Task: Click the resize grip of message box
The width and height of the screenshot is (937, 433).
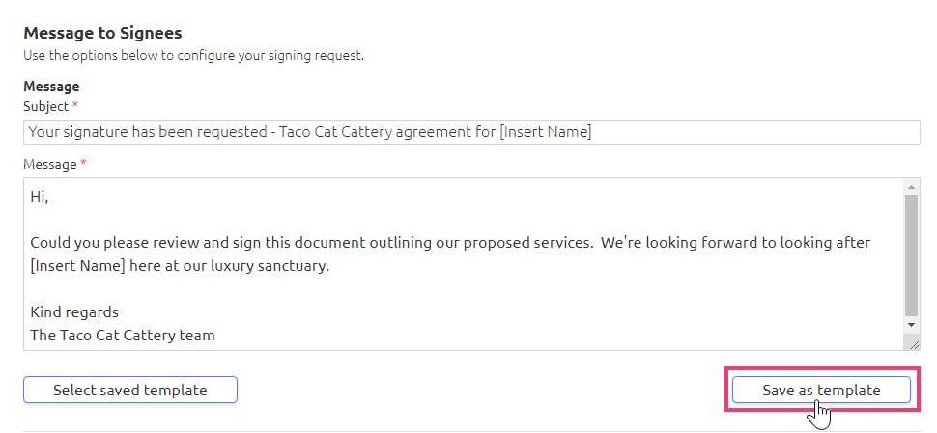Action: pos(914,344)
